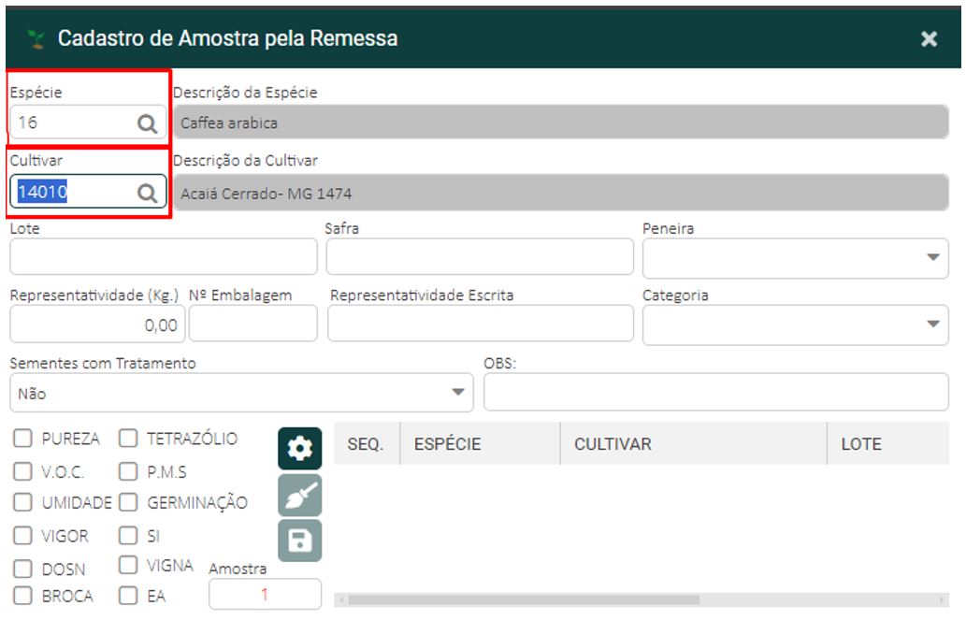The image size is (966, 620).
Task: Close the Cadastro de Amostra dialog
Action: coord(929,39)
